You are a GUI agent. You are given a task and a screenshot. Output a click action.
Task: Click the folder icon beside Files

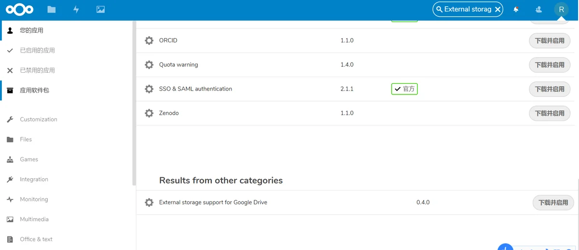[x=10, y=139]
